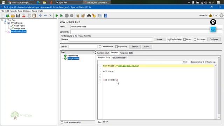This screenshot has width=224, height=126.
Task: Select Google Home in the test plan tree
Action: (x=20, y=29)
